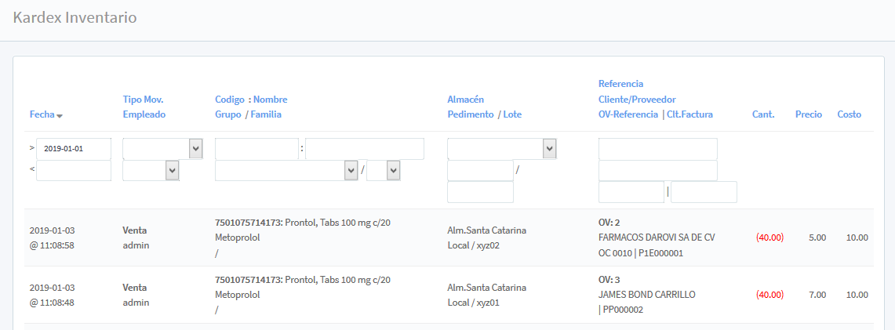Image resolution: width=895 pixels, height=330 pixels.
Task: Click the Empleado column header link
Action: pyautogui.click(x=144, y=114)
